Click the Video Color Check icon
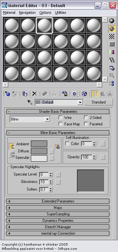 (112, 52)
